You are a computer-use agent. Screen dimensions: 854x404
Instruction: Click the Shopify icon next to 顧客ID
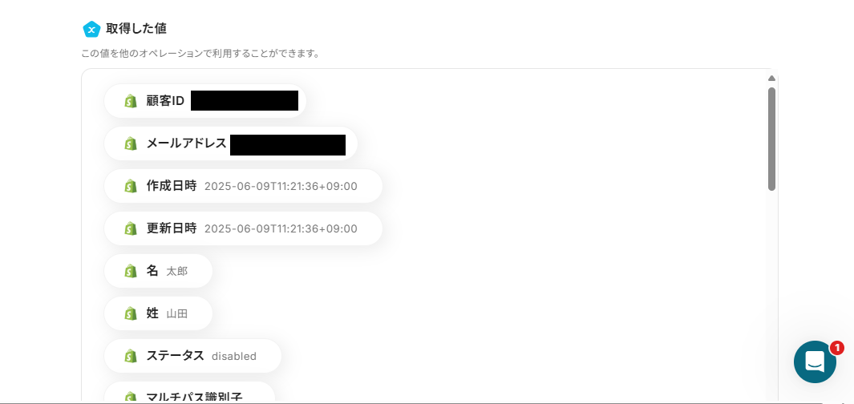point(131,101)
